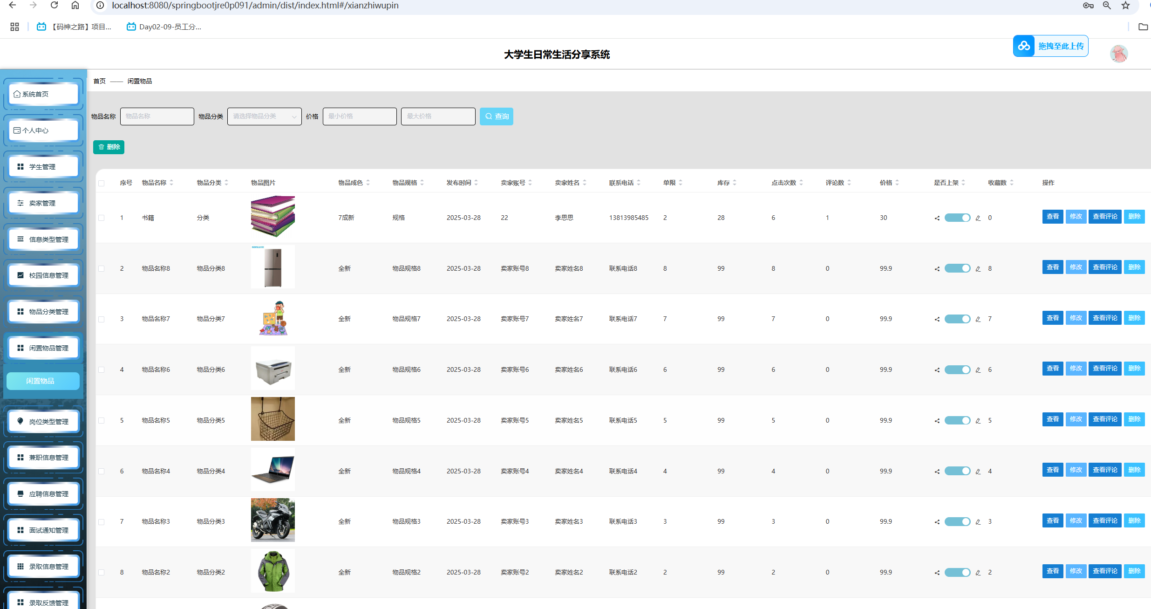Image resolution: width=1151 pixels, height=609 pixels.
Task: Click 查看评论 for 物品名称6
Action: click(1104, 369)
